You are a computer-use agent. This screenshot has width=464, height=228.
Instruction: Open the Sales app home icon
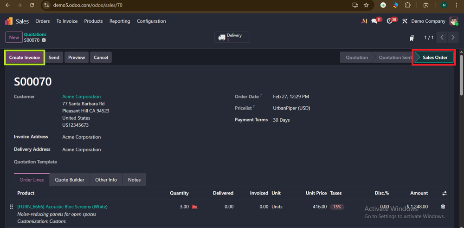pos(8,21)
